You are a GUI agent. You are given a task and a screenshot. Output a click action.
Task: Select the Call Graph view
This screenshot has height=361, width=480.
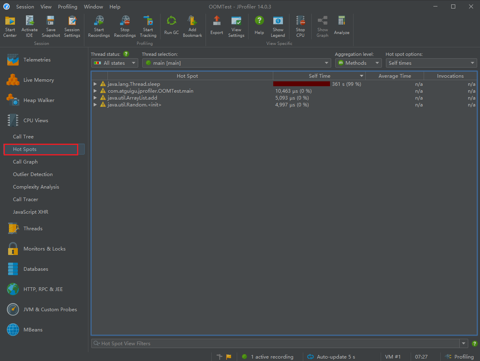click(x=26, y=162)
